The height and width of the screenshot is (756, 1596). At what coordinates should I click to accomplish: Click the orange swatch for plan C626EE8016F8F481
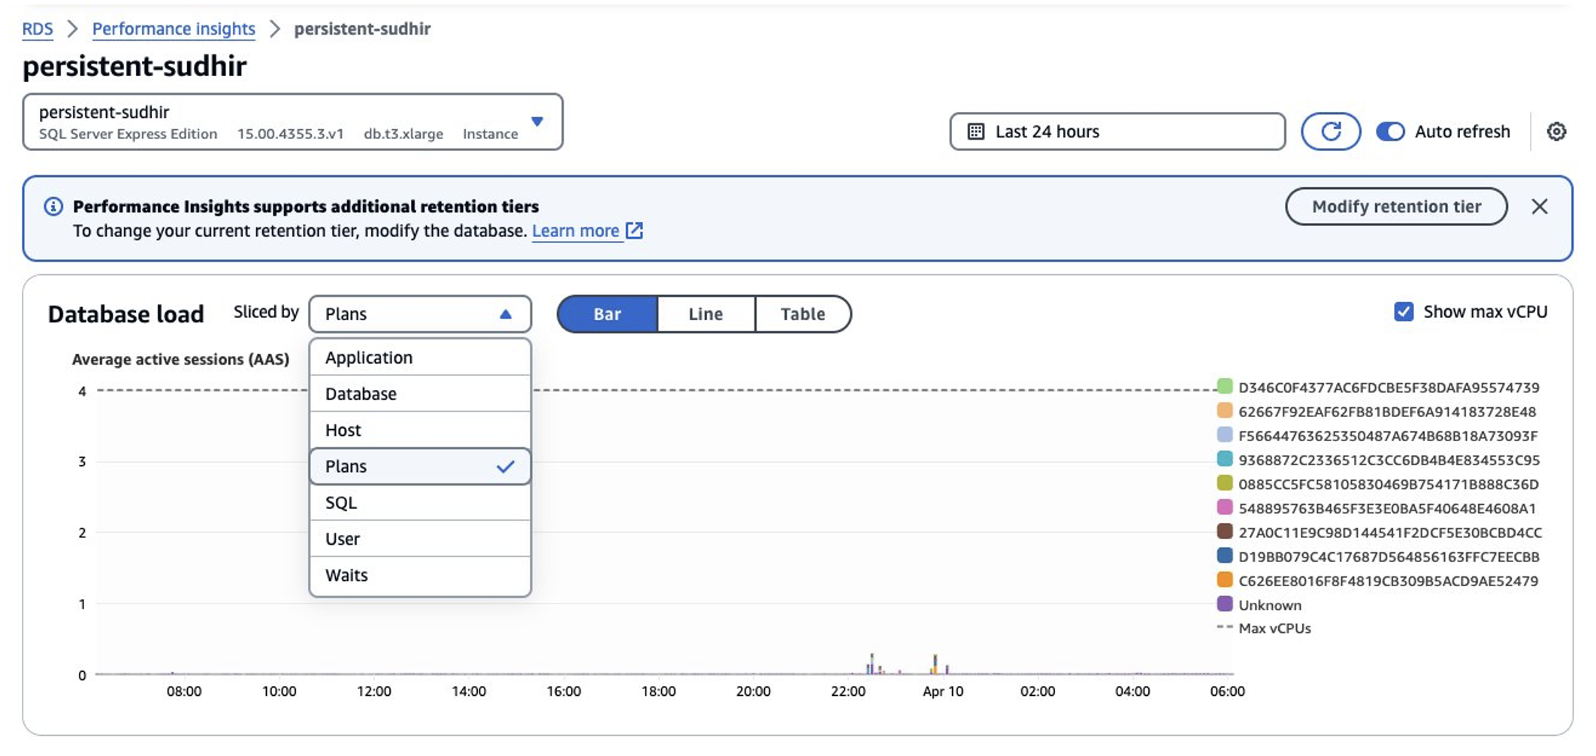point(1224,579)
